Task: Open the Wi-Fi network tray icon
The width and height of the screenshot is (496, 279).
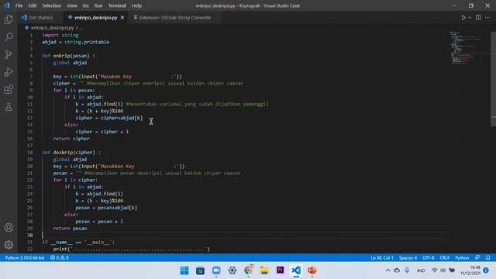Action: point(434,270)
